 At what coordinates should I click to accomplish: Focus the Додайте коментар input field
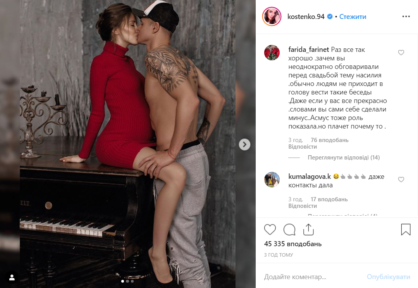tap(312, 277)
